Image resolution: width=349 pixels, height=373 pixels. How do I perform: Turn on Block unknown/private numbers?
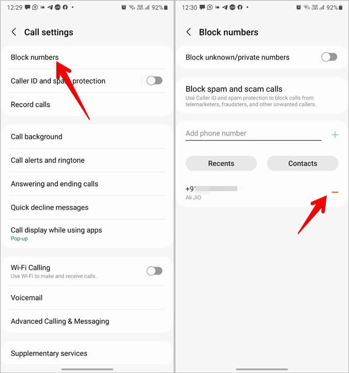pos(329,57)
